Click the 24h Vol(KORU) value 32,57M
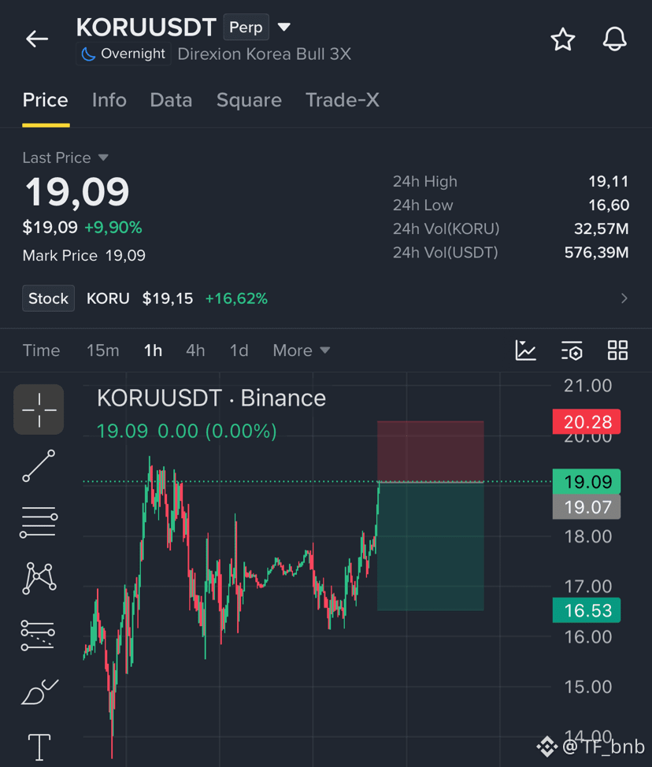 click(x=601, y=228)
